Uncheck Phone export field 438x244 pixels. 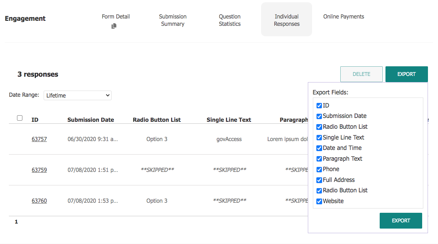[319, 170]
